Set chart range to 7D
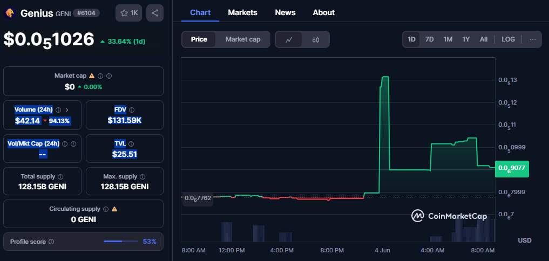Screen dimensions: 549x261 coord(429,39)
